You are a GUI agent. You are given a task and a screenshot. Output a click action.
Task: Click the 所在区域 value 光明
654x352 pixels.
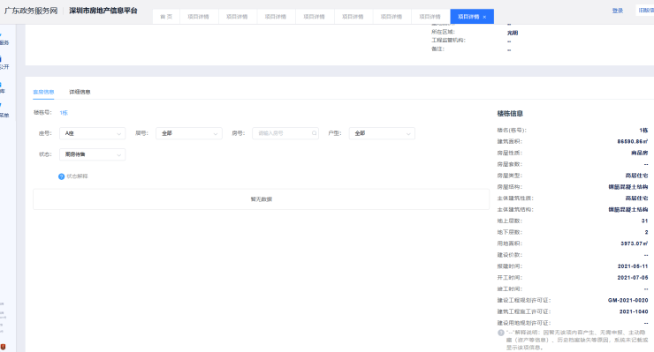(513, 33)
